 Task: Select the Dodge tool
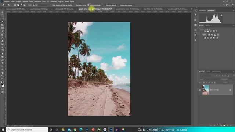click(x=3, y=57)
